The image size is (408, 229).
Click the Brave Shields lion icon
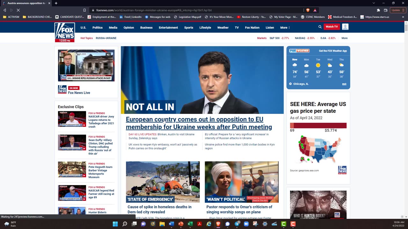(308, 10)
